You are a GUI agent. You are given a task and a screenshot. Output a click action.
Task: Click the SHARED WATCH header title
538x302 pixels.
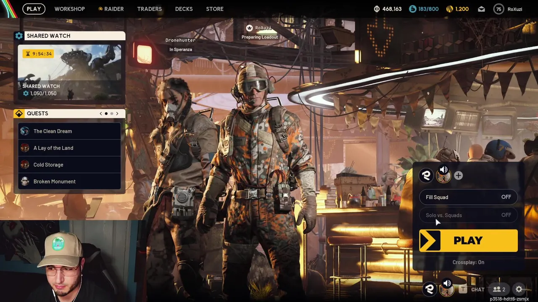click(48, 36)
